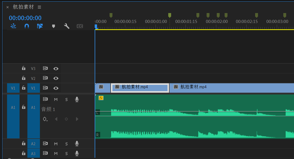Toggle lock on track A1
294x159 pixels.
coord(24,107)
